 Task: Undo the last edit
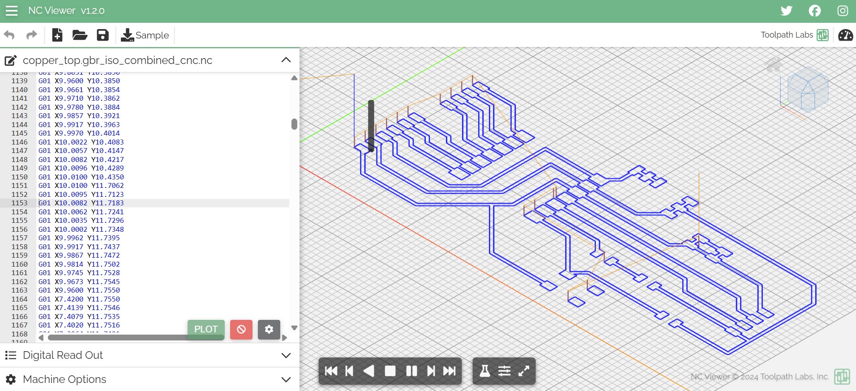pos(9,35)
